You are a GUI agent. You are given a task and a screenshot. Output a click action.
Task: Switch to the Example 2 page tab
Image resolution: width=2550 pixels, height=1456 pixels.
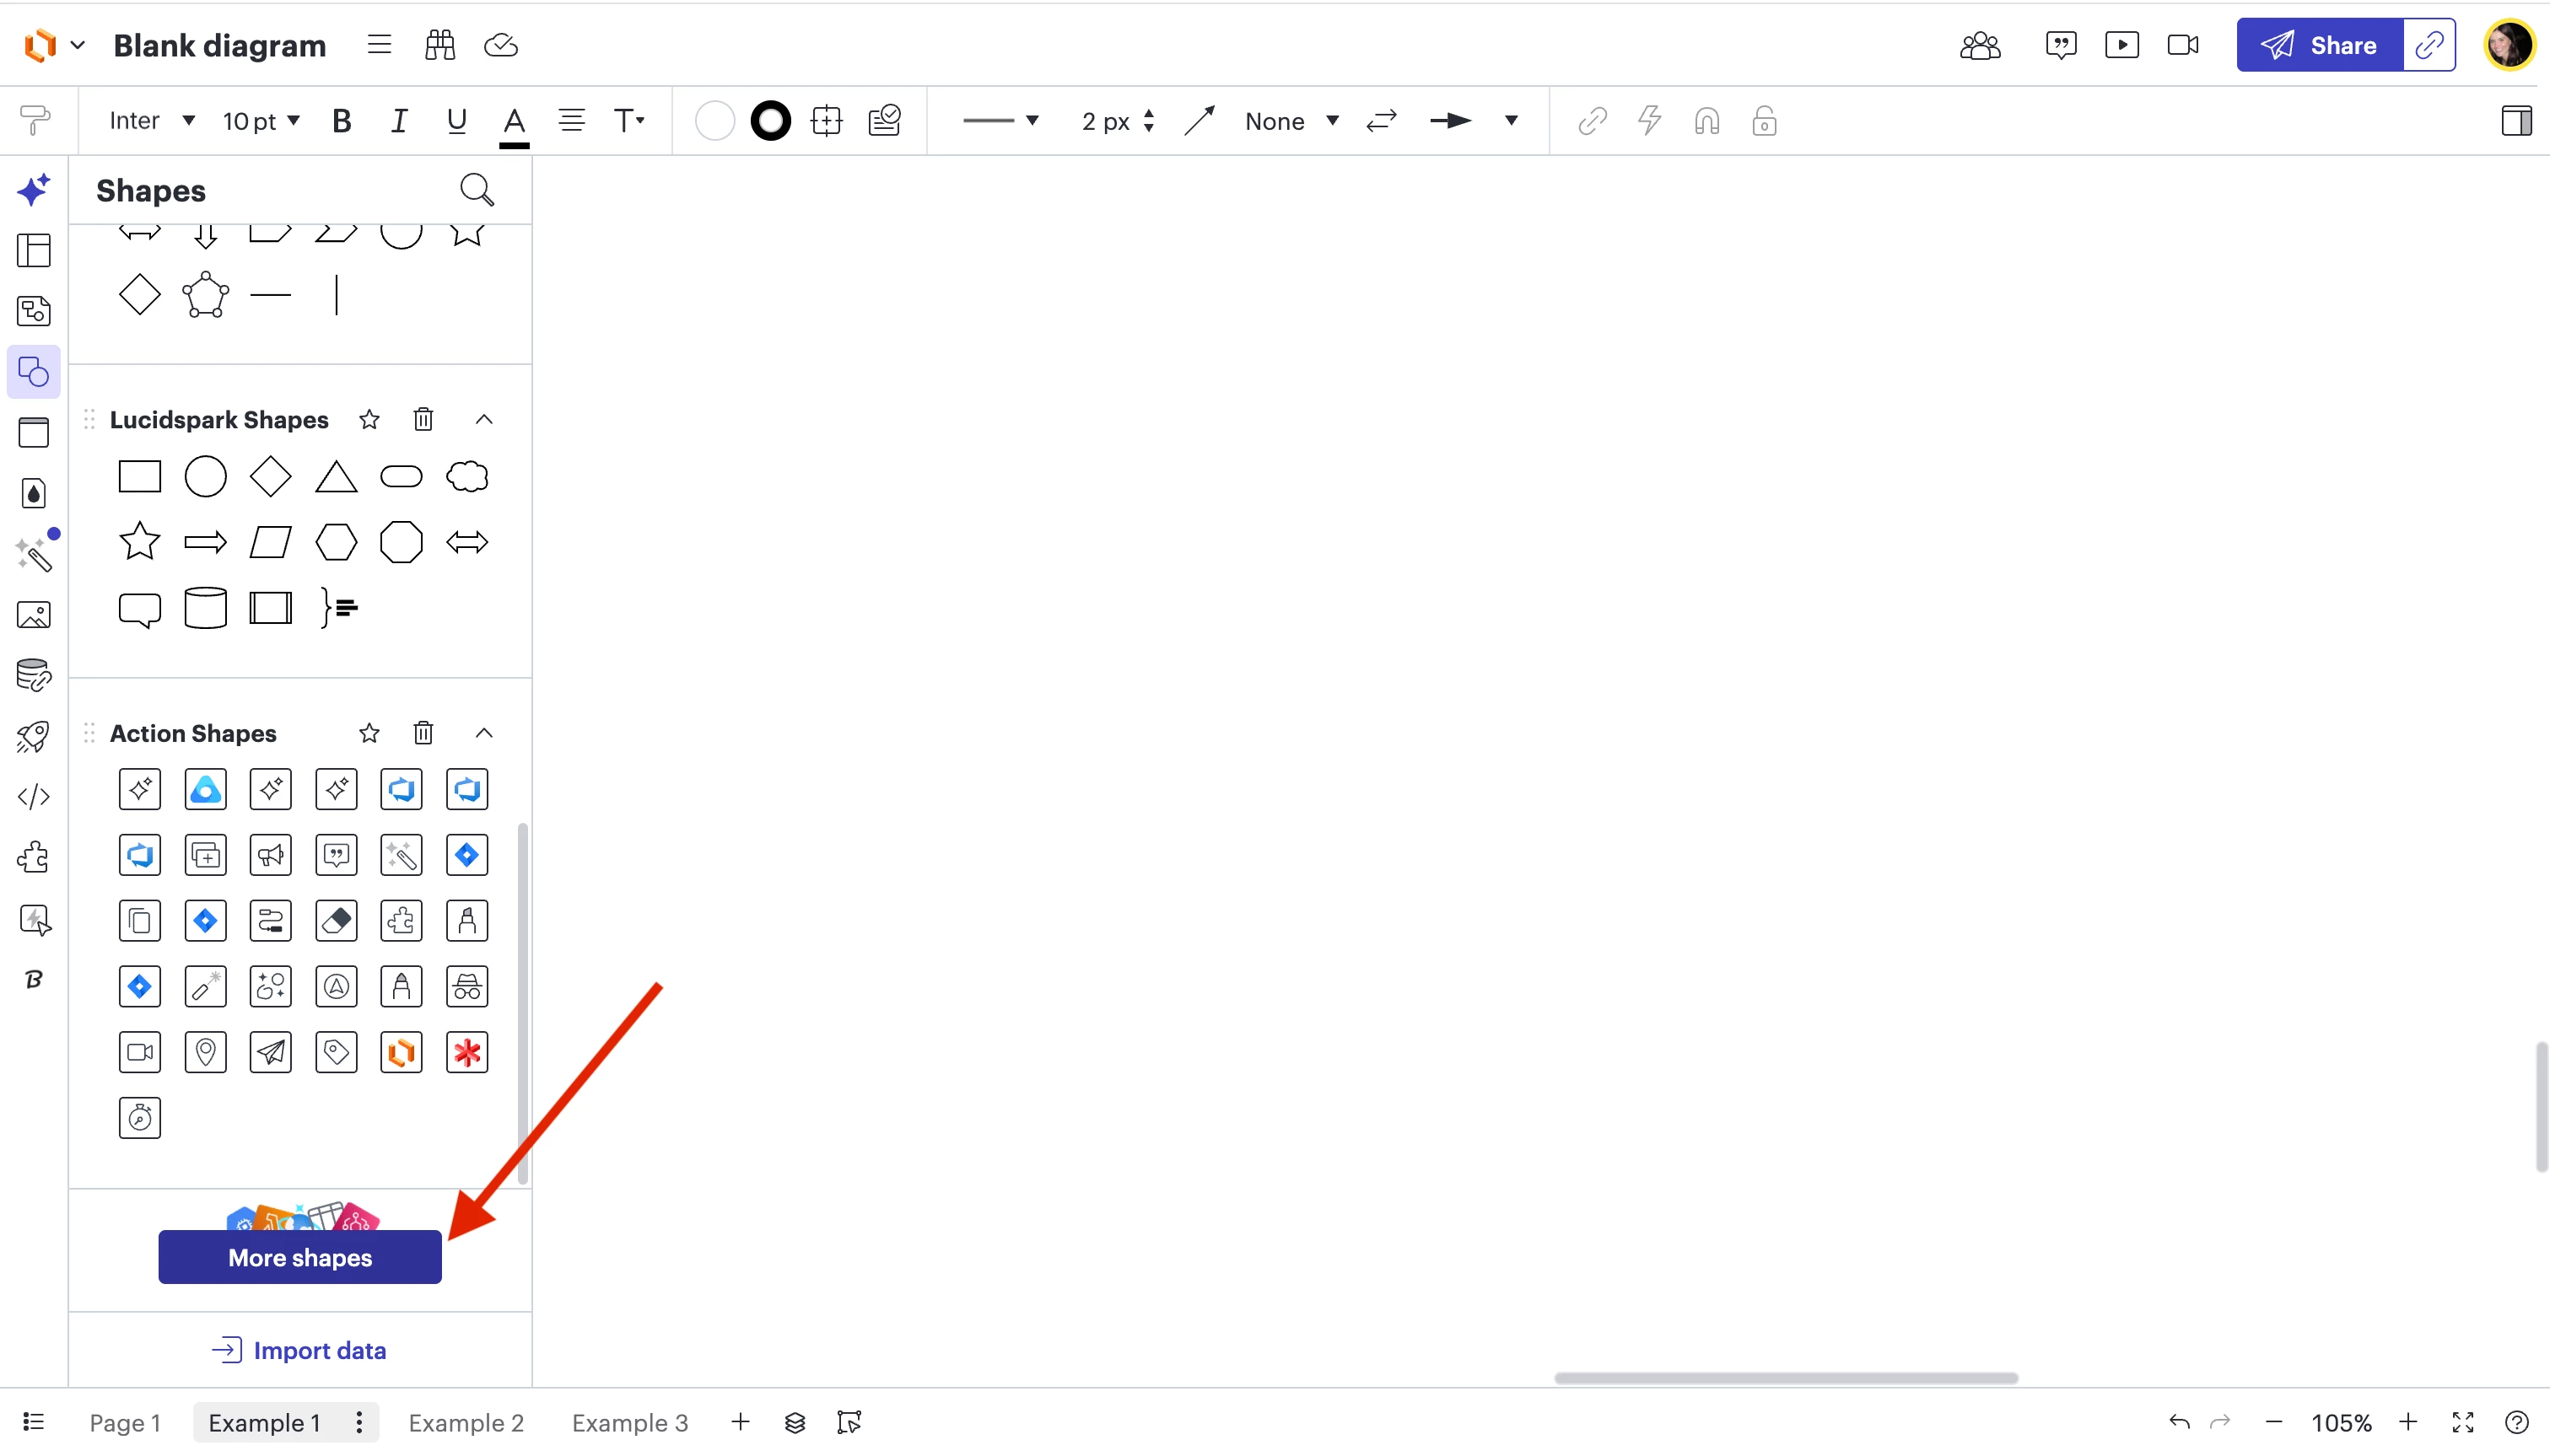tap(465, 1422)
